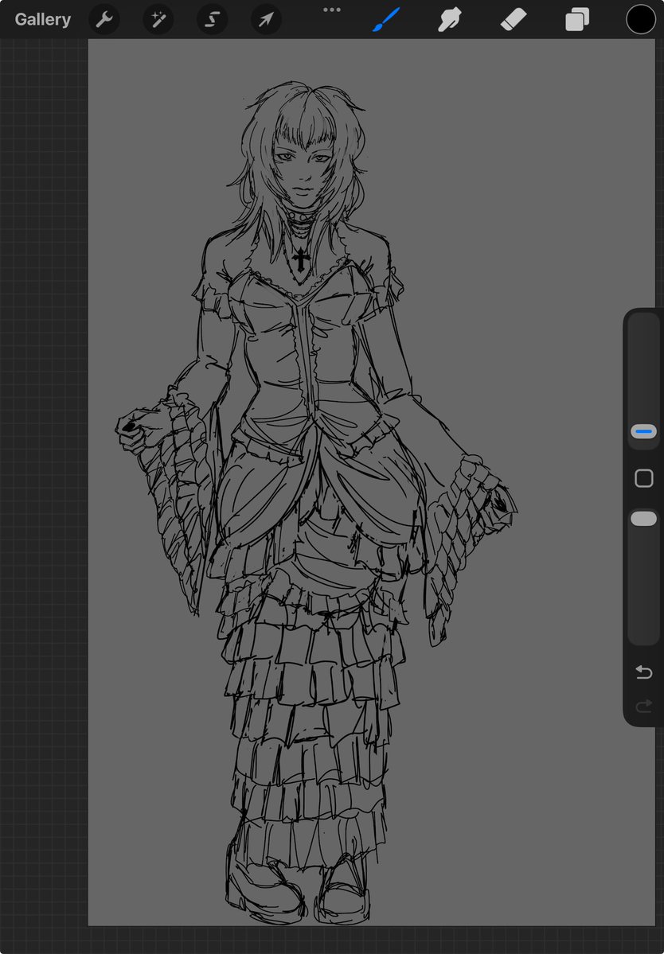Open the Actions wrench menu
Viewport: 664px width, 954px height.
[x=104, y=20]
